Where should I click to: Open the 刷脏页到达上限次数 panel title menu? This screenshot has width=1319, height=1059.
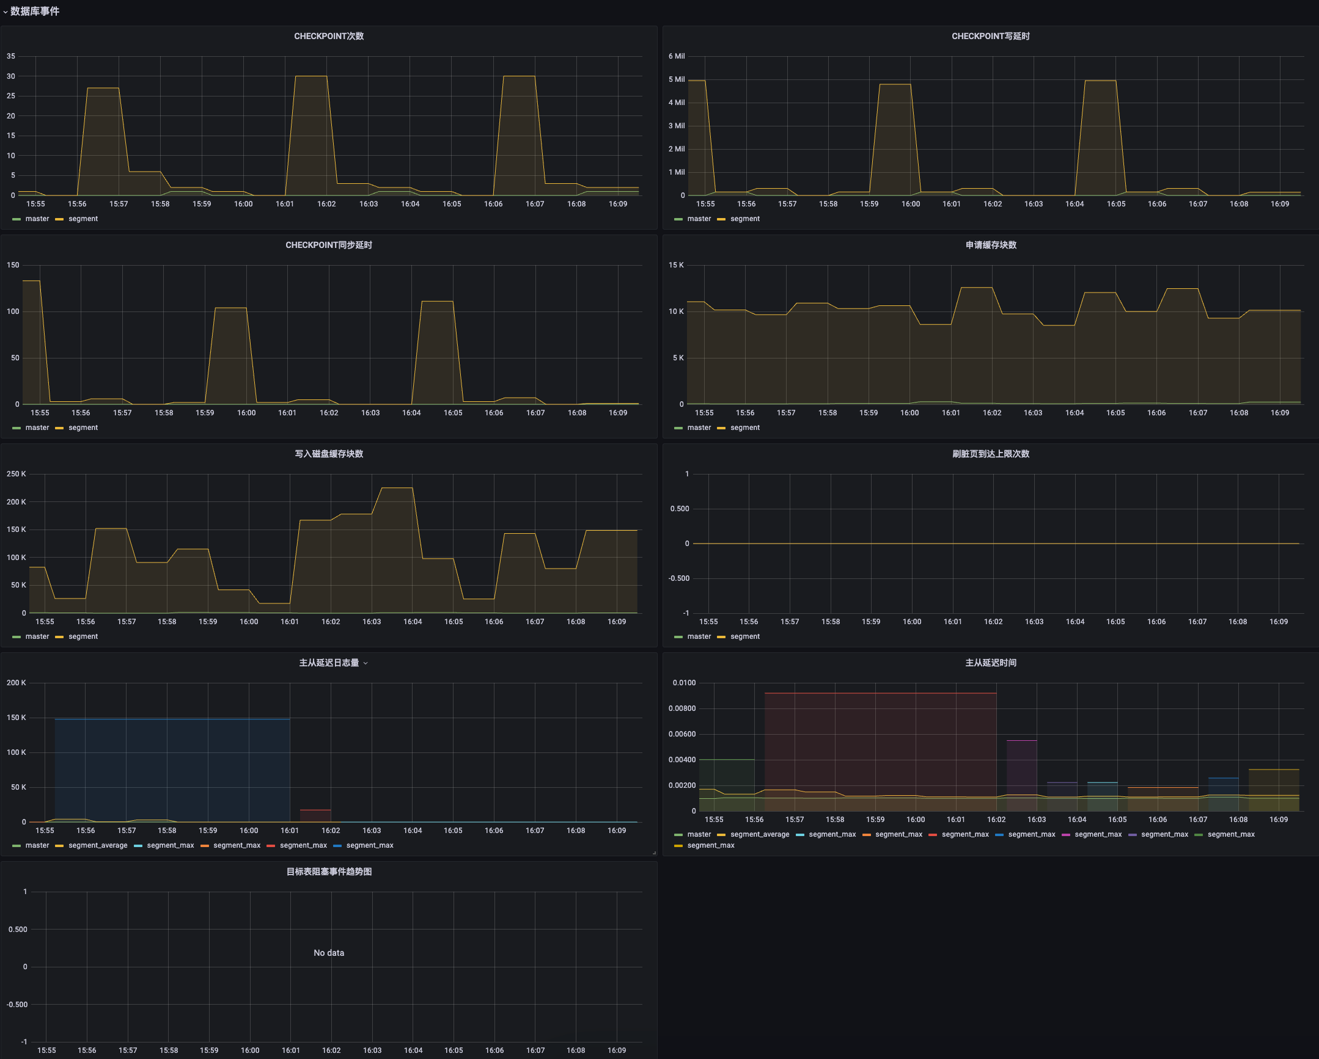pyautogui.click(x=991, y=454)
